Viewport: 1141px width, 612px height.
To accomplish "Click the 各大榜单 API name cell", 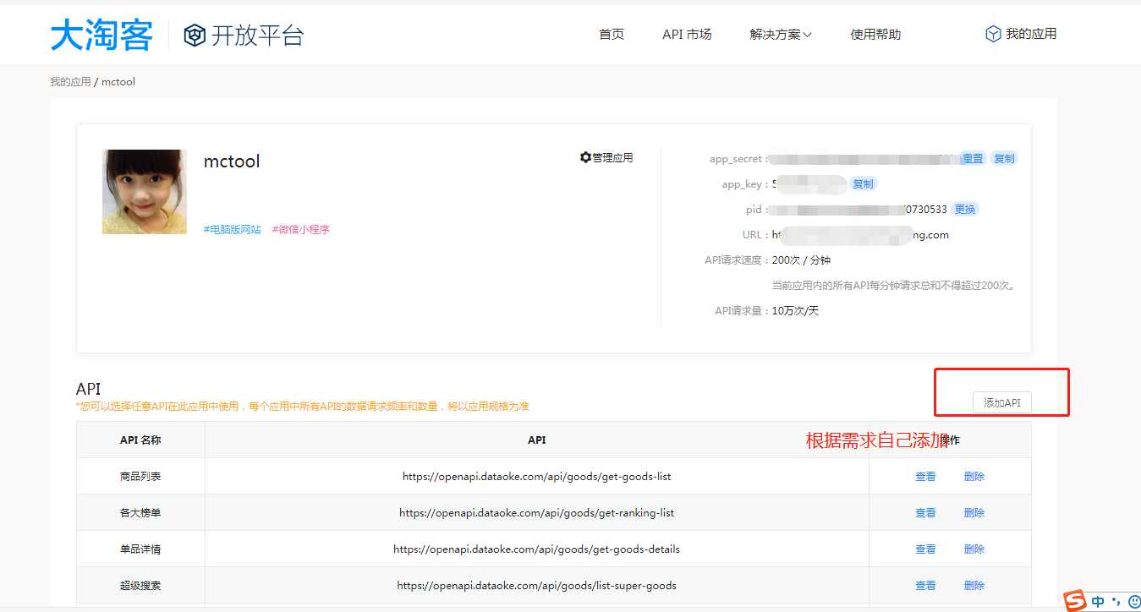I will tap(140, 513).
